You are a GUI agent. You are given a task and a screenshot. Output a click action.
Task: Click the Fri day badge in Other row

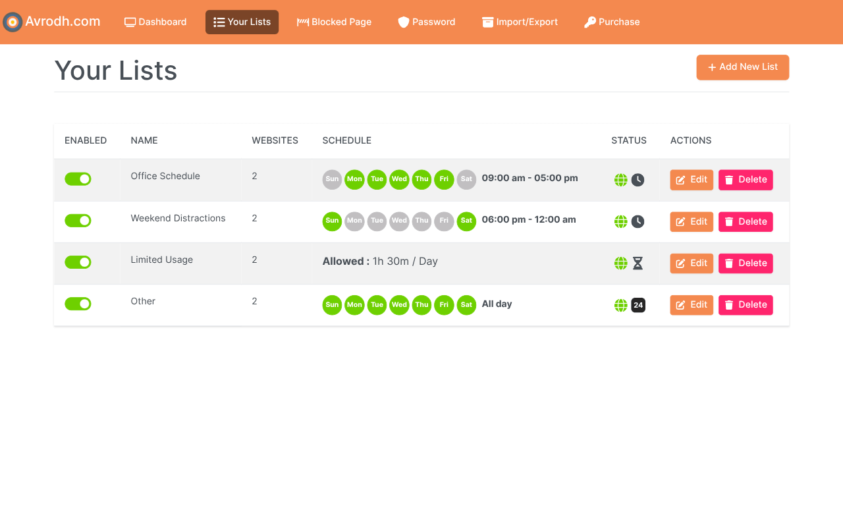(444, 305)
